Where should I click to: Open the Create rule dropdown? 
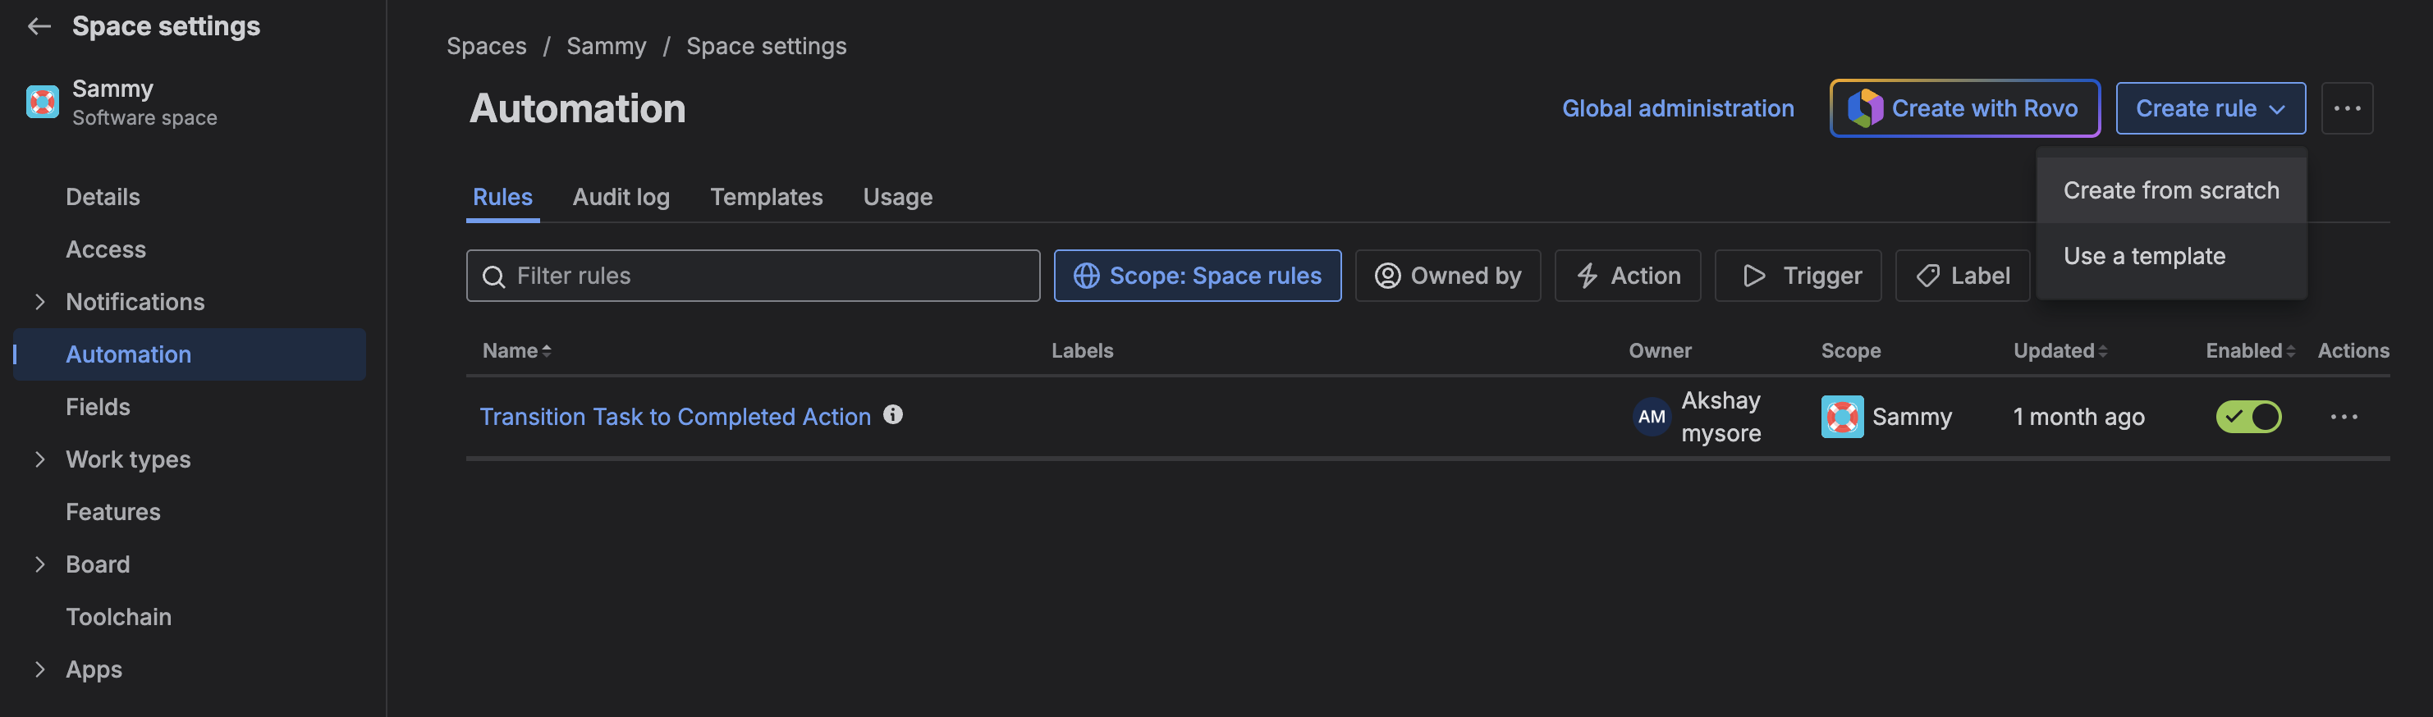click(x=2209, y=108)
